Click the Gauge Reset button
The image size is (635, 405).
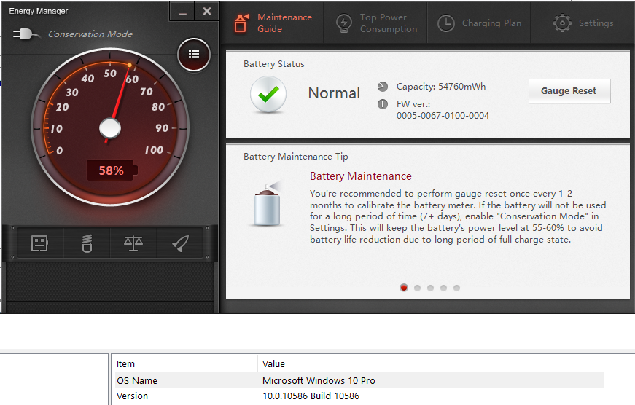click(x=569, y=91)
